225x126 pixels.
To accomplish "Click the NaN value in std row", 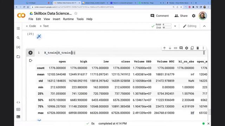I will point(191,81).
